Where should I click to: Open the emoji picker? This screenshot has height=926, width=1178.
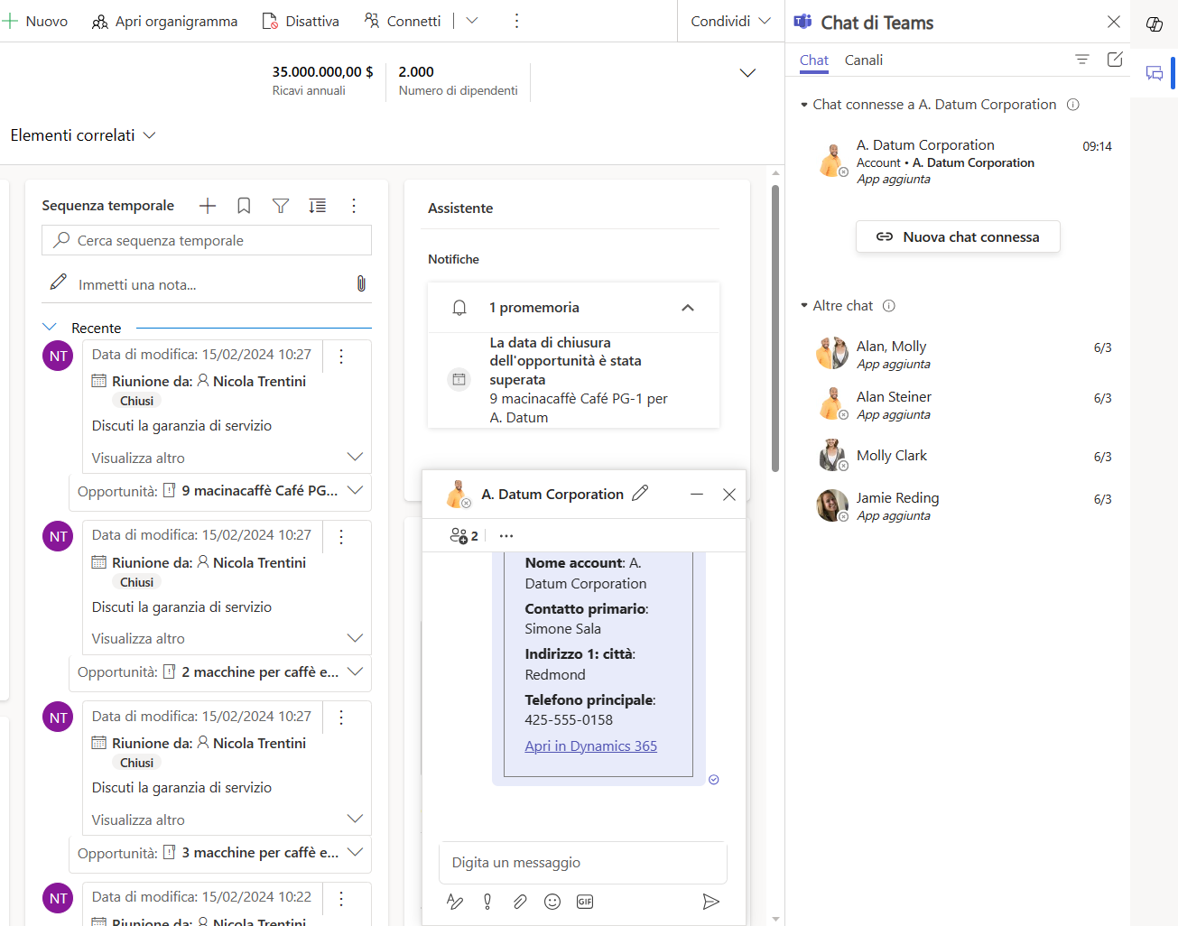(x=552, y=902)
